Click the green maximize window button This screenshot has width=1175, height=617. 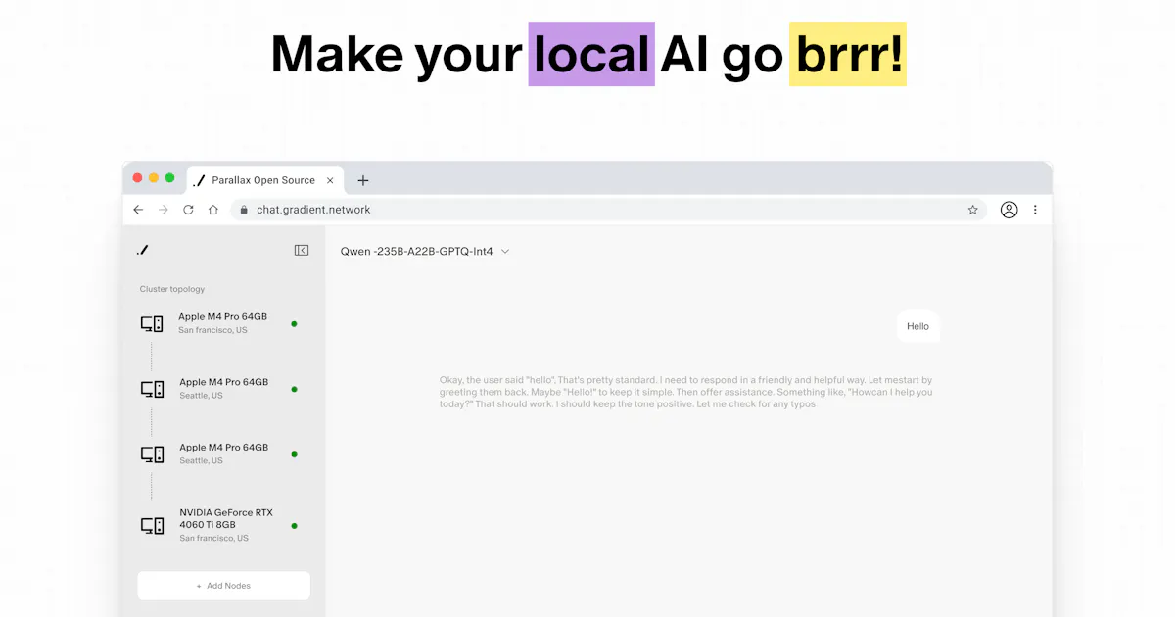pyautogui.click(x=169, y=178)
